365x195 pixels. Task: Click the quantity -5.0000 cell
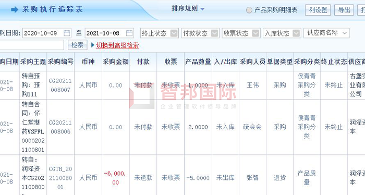coord(198,178)
